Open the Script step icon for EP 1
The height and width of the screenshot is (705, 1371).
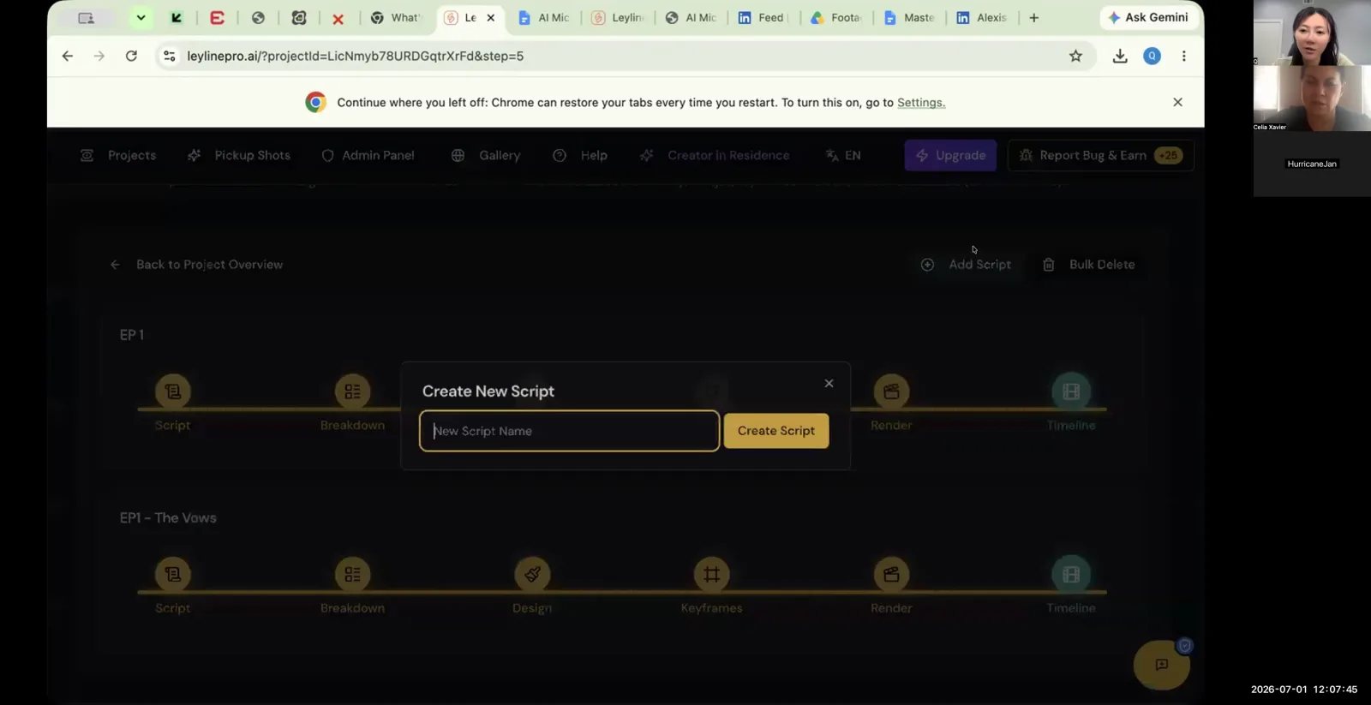(x=173, y=391)
